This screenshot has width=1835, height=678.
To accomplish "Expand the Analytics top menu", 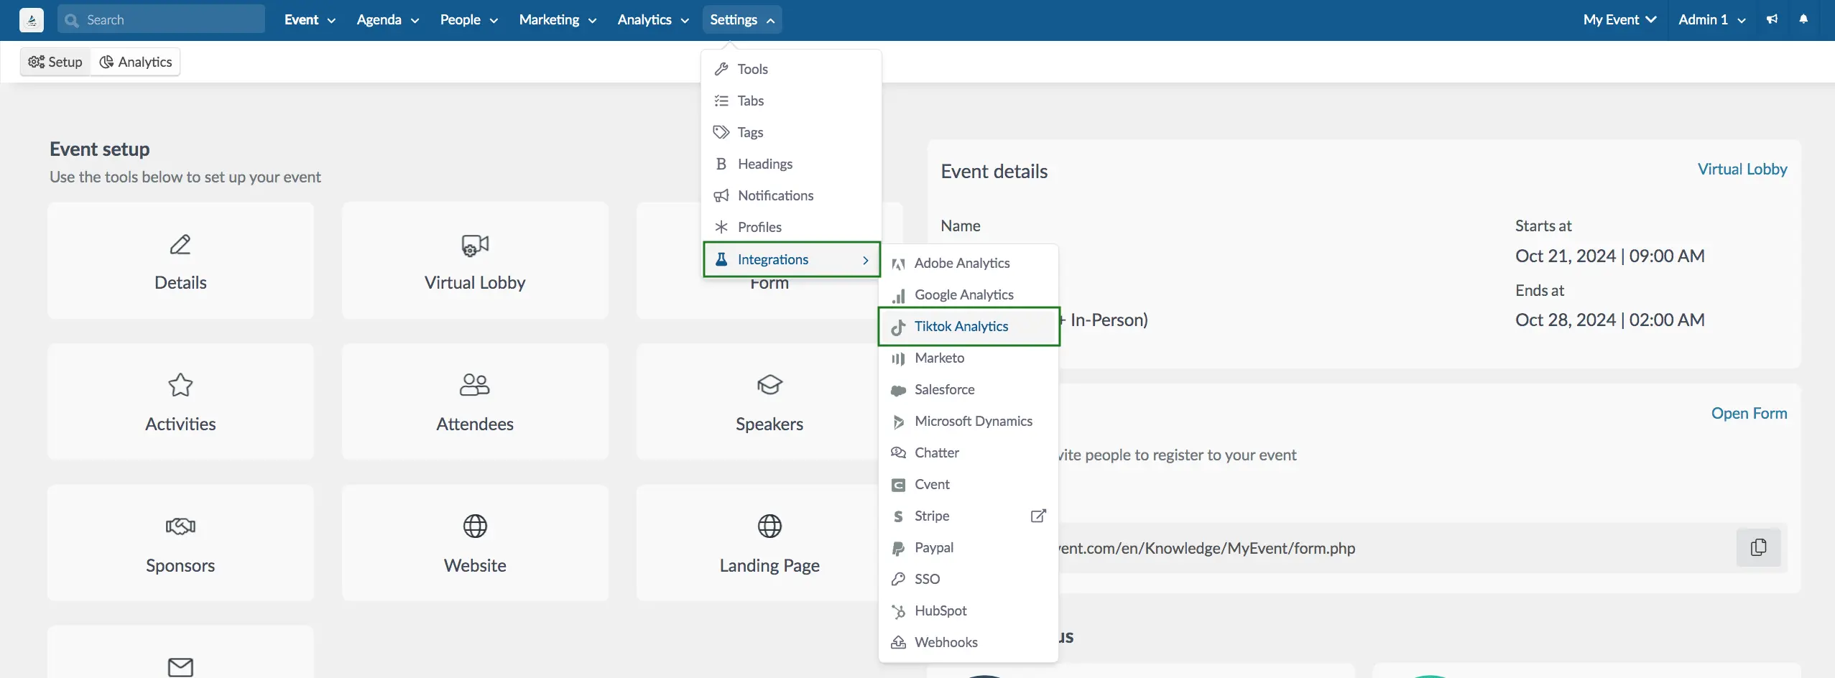I will coord(652,19).
